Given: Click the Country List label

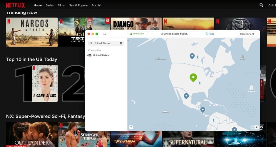Looking at the screenshot, I should tap(95, 50).
